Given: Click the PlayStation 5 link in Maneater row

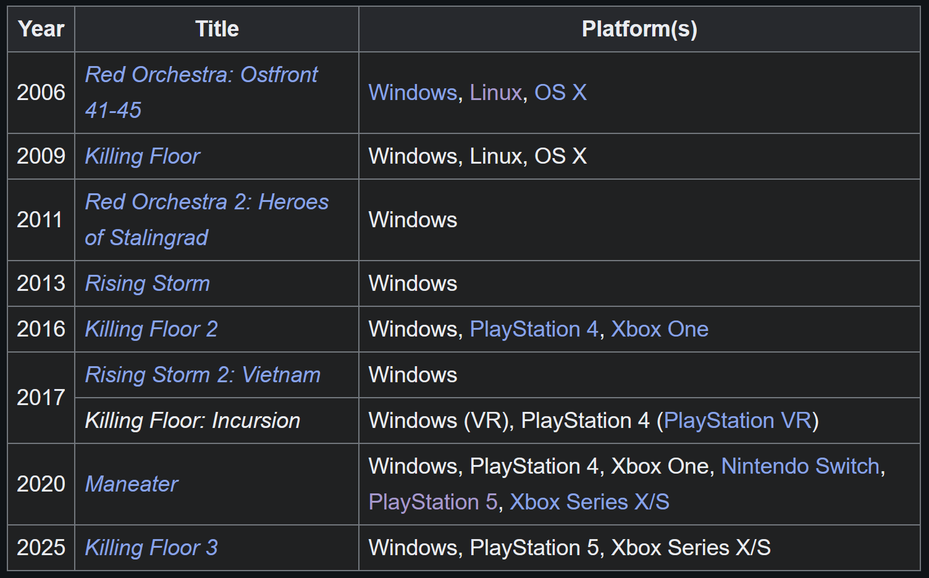Looking at the screenshot, I should pyautogui.click(x=433, y=502).
